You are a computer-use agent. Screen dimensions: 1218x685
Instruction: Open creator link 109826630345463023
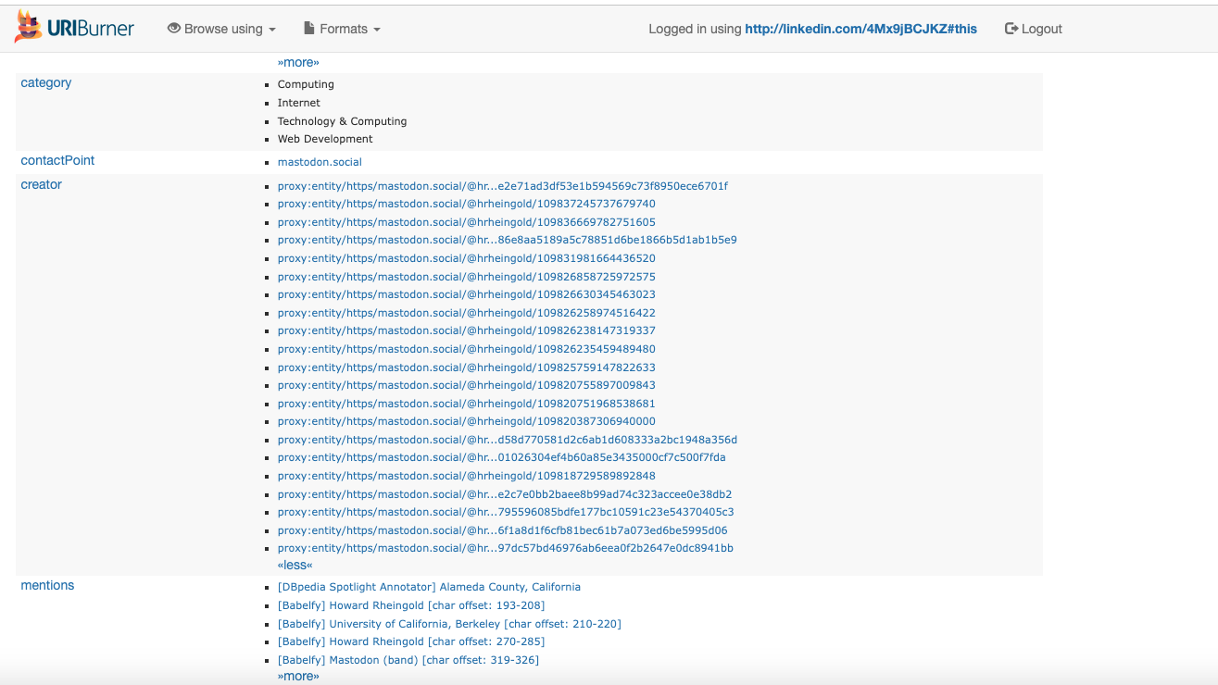(467, 294)
